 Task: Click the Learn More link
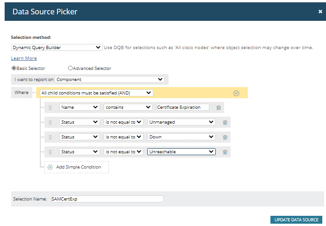tap(24, 58)
